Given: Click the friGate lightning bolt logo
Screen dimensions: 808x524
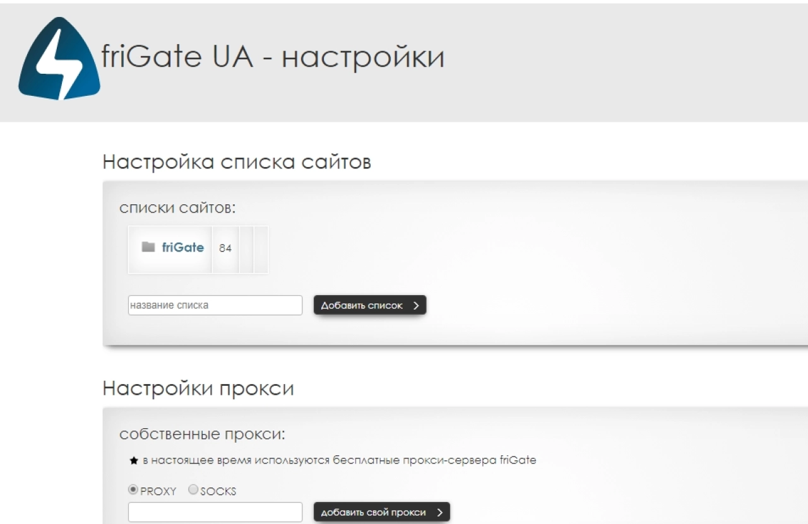Looking at the screenshot, I should coord(59,59).
